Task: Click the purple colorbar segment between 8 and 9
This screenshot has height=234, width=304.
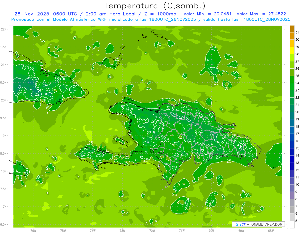Action: click(x=292, y=195)
